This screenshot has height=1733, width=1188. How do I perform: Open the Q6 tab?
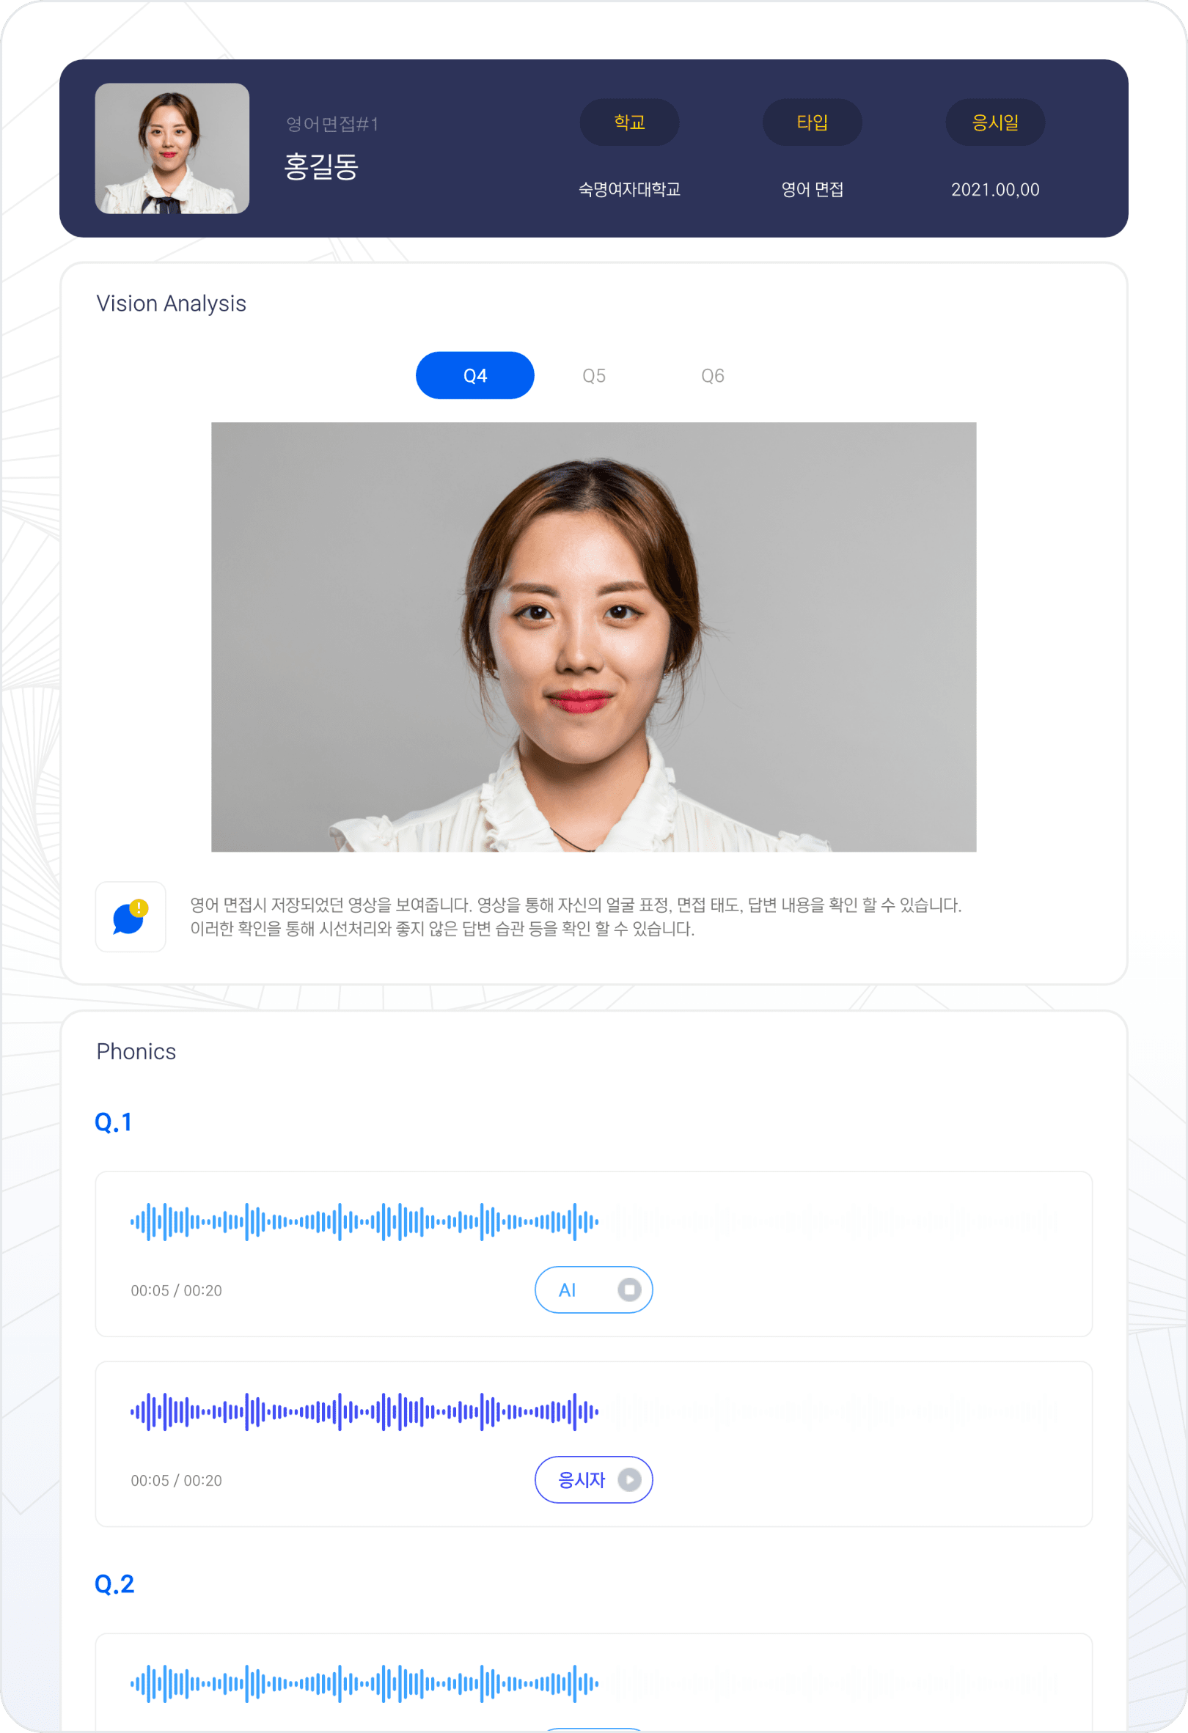tap(712, 376)
